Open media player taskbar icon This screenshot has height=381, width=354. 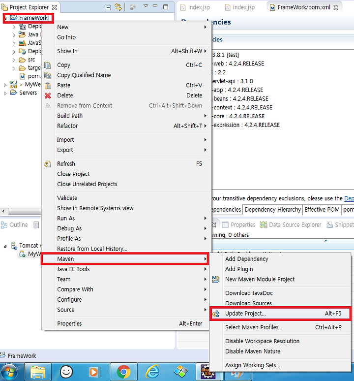click(x=94, y=372)
